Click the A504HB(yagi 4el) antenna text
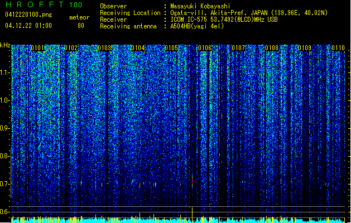The image size is (351, 223). click(197, 26)
